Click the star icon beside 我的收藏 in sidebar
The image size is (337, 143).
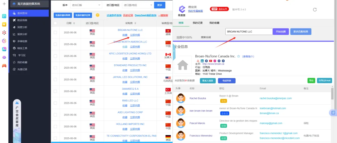(14, 62)
